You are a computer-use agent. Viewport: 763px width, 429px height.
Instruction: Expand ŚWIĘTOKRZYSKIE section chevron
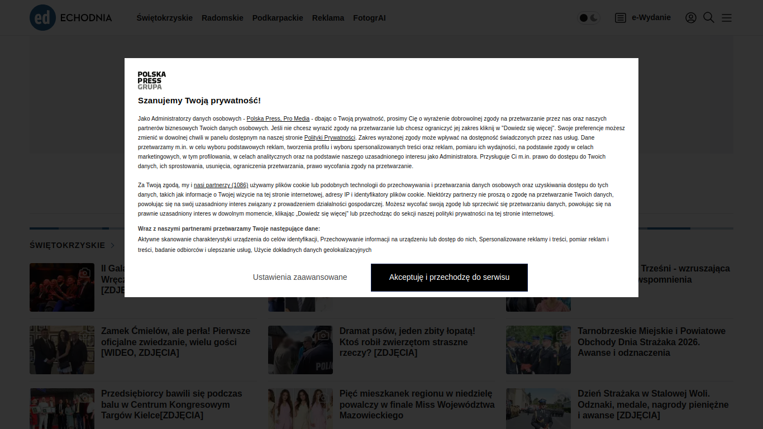point(112,245)
